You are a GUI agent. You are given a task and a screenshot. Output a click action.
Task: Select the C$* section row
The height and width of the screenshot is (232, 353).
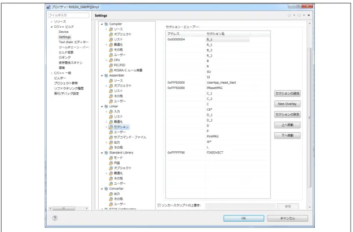pos(209,110)
